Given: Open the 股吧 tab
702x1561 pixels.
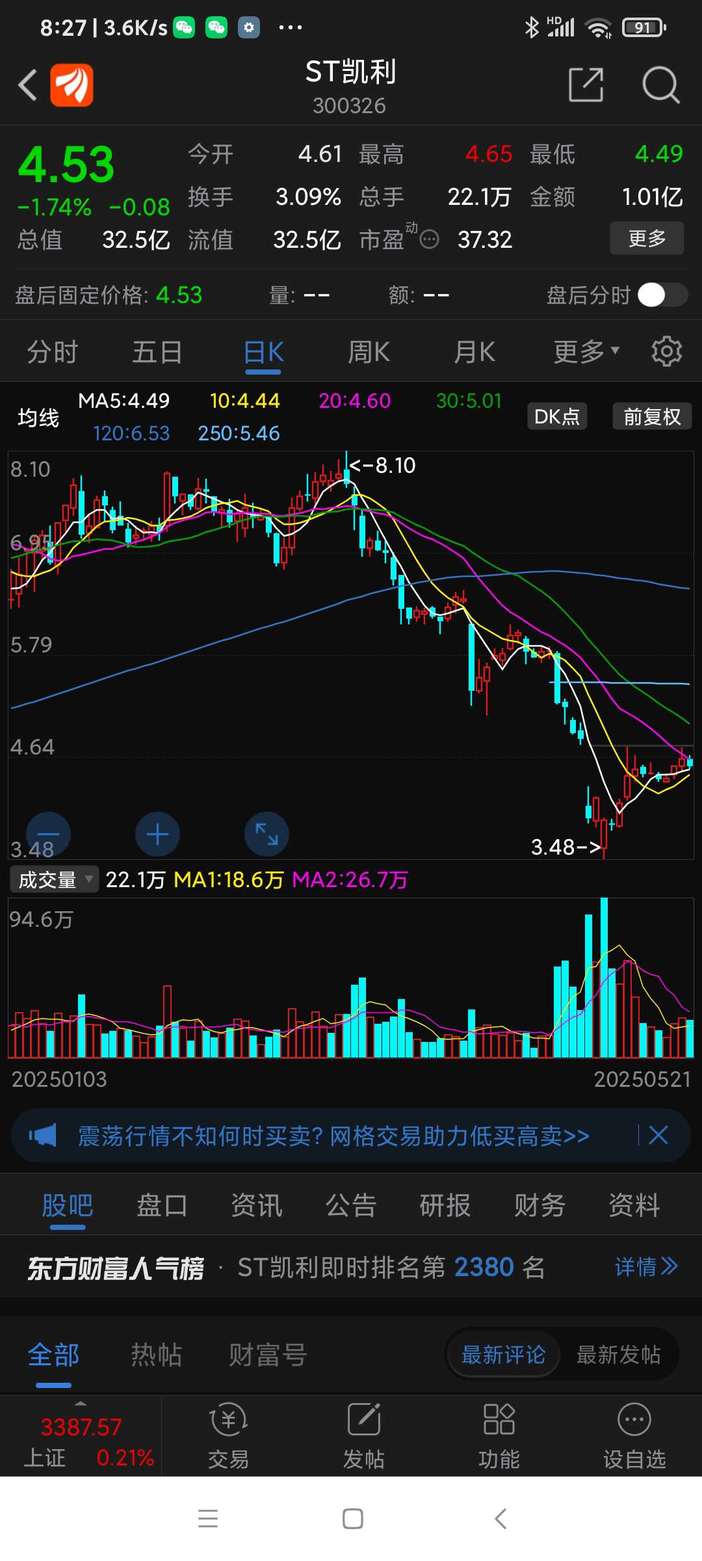Looking at the screenshot, I should [x=68, y=1205].
